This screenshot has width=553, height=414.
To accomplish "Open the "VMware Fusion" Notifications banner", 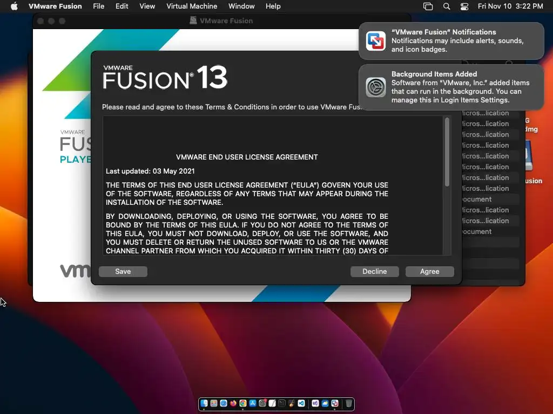I will coord(451,41).
